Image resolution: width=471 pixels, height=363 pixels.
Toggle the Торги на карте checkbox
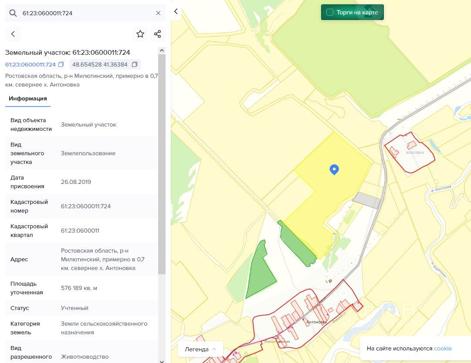coord(330,12)
